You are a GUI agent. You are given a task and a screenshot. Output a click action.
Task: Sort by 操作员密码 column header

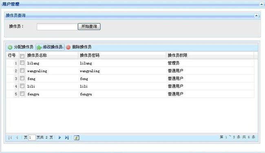pyautogui.click(x=122, y=55)
